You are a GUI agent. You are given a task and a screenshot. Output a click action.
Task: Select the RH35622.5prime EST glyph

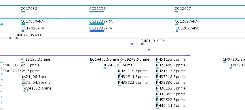click(119, 85)
